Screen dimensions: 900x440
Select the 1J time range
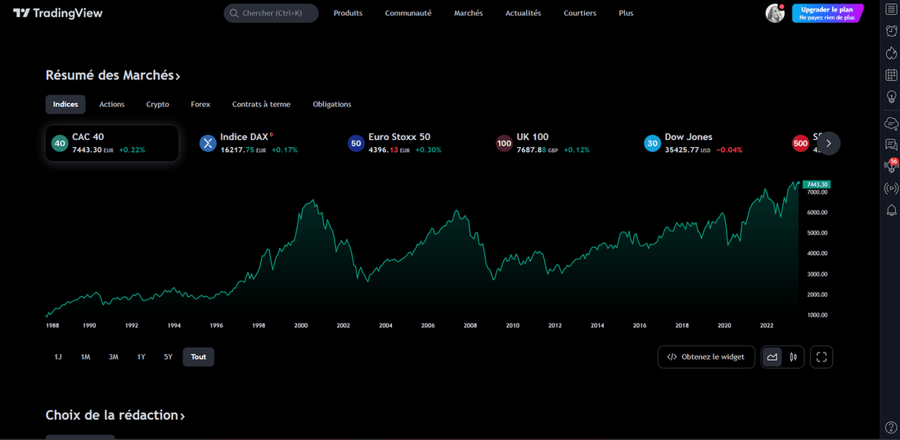(58, 357)
